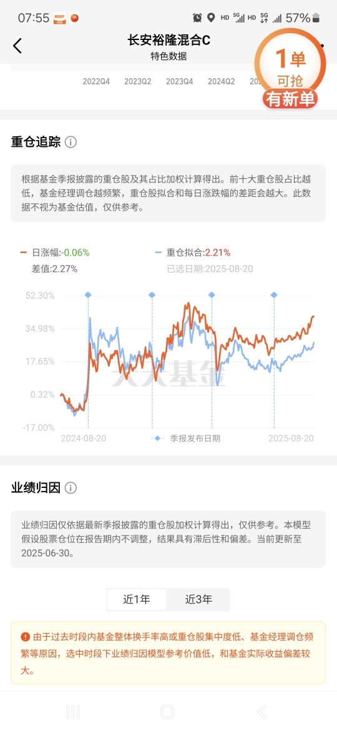
Task: Tap the Android recent apps button
Action: tap(73, 712)
